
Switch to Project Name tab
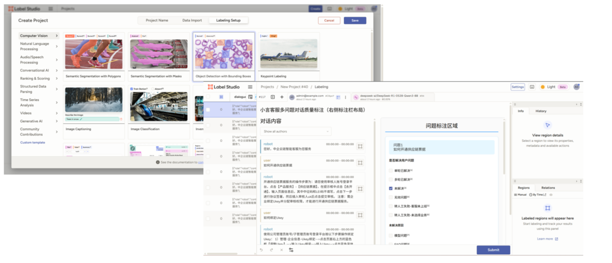pos(157,20)
